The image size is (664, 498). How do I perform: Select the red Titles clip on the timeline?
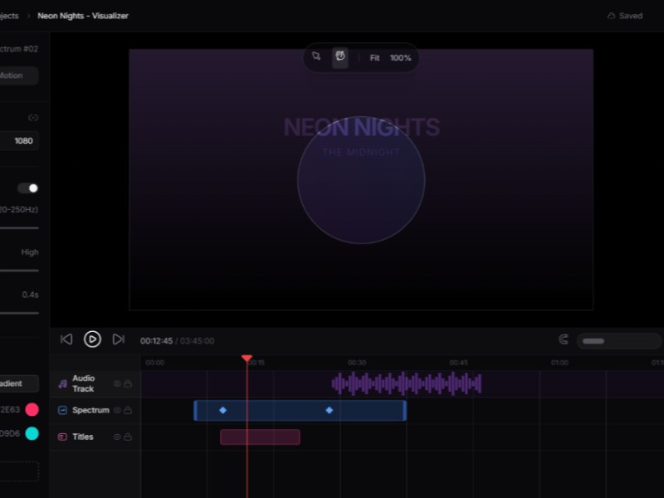coord(260,437)
